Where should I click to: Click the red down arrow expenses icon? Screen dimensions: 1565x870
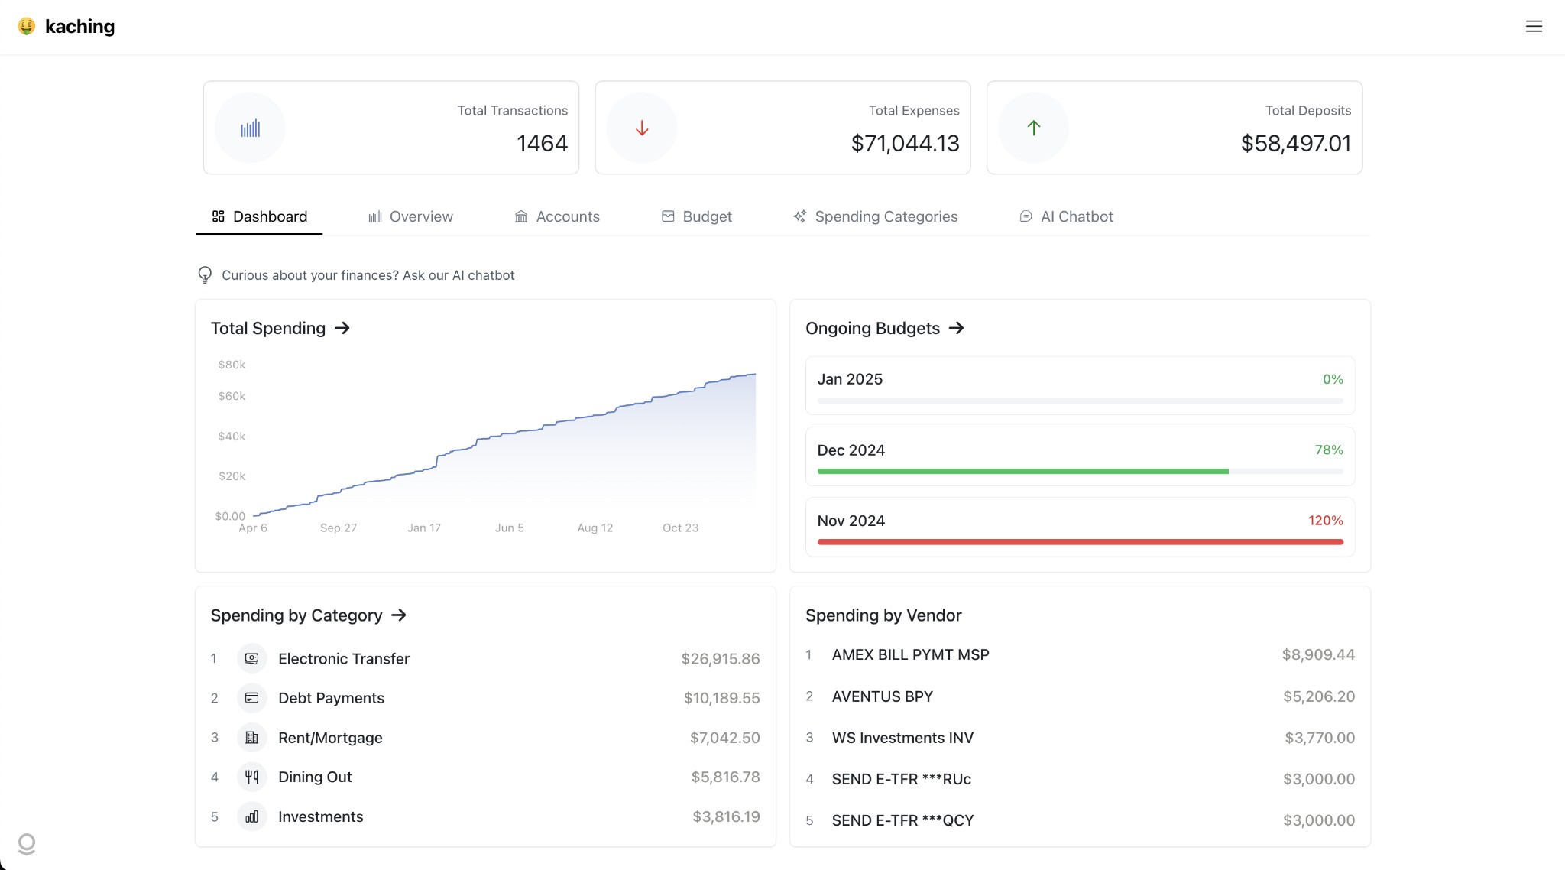tap(642, 128)
